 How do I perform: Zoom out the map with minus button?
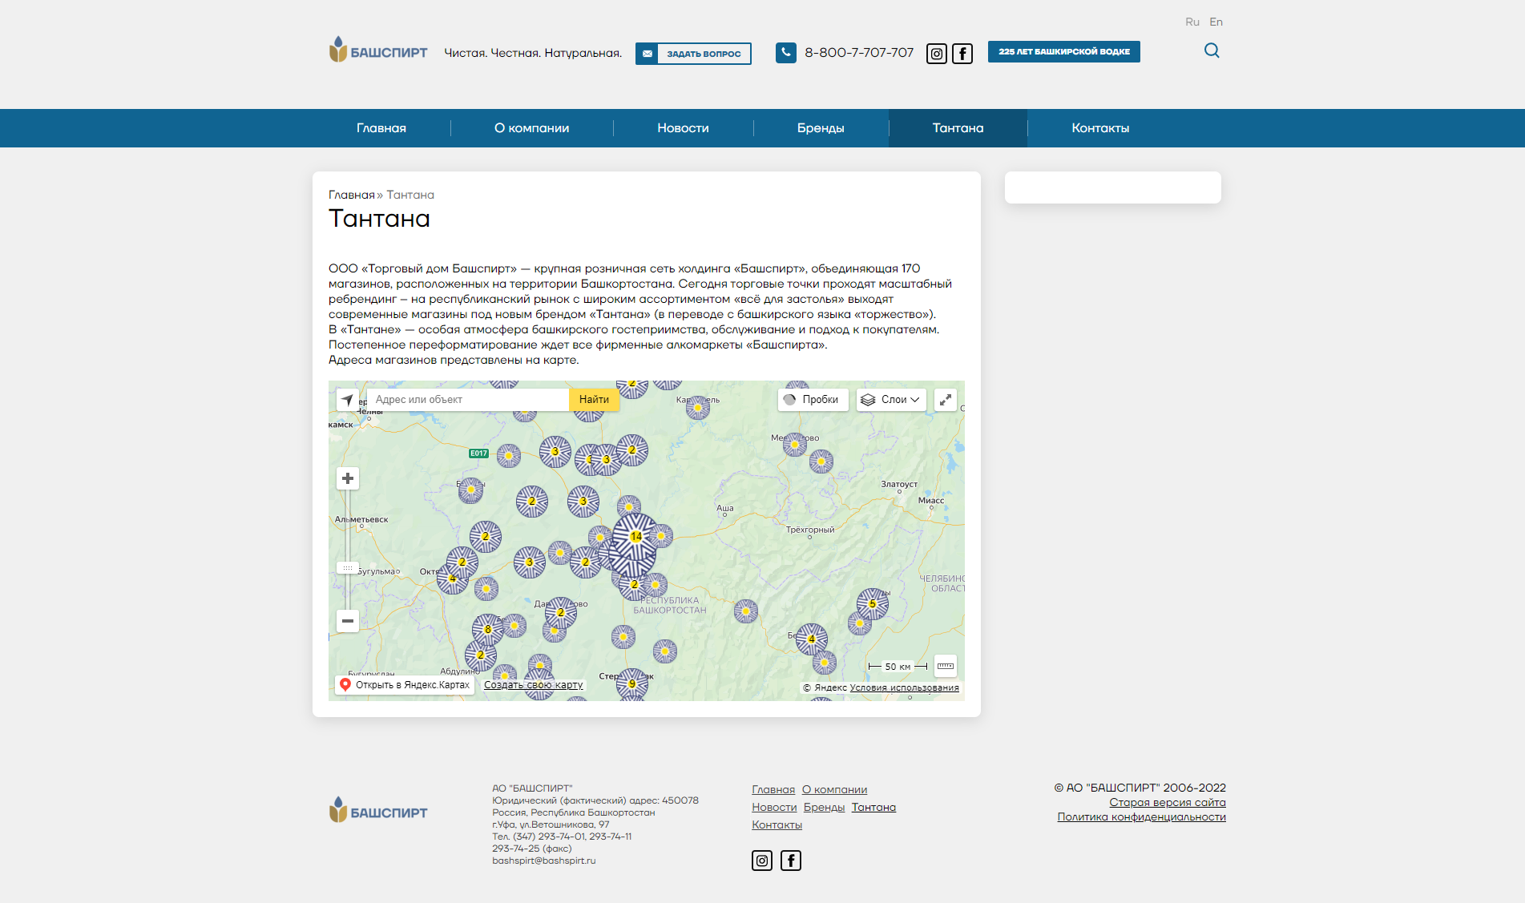coord(348,621)
